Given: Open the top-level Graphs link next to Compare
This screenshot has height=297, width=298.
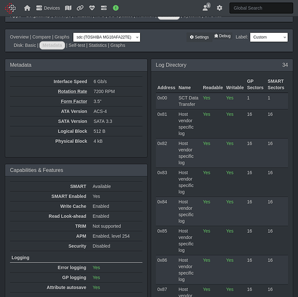Looking at the screenshot, I should 62,37.
